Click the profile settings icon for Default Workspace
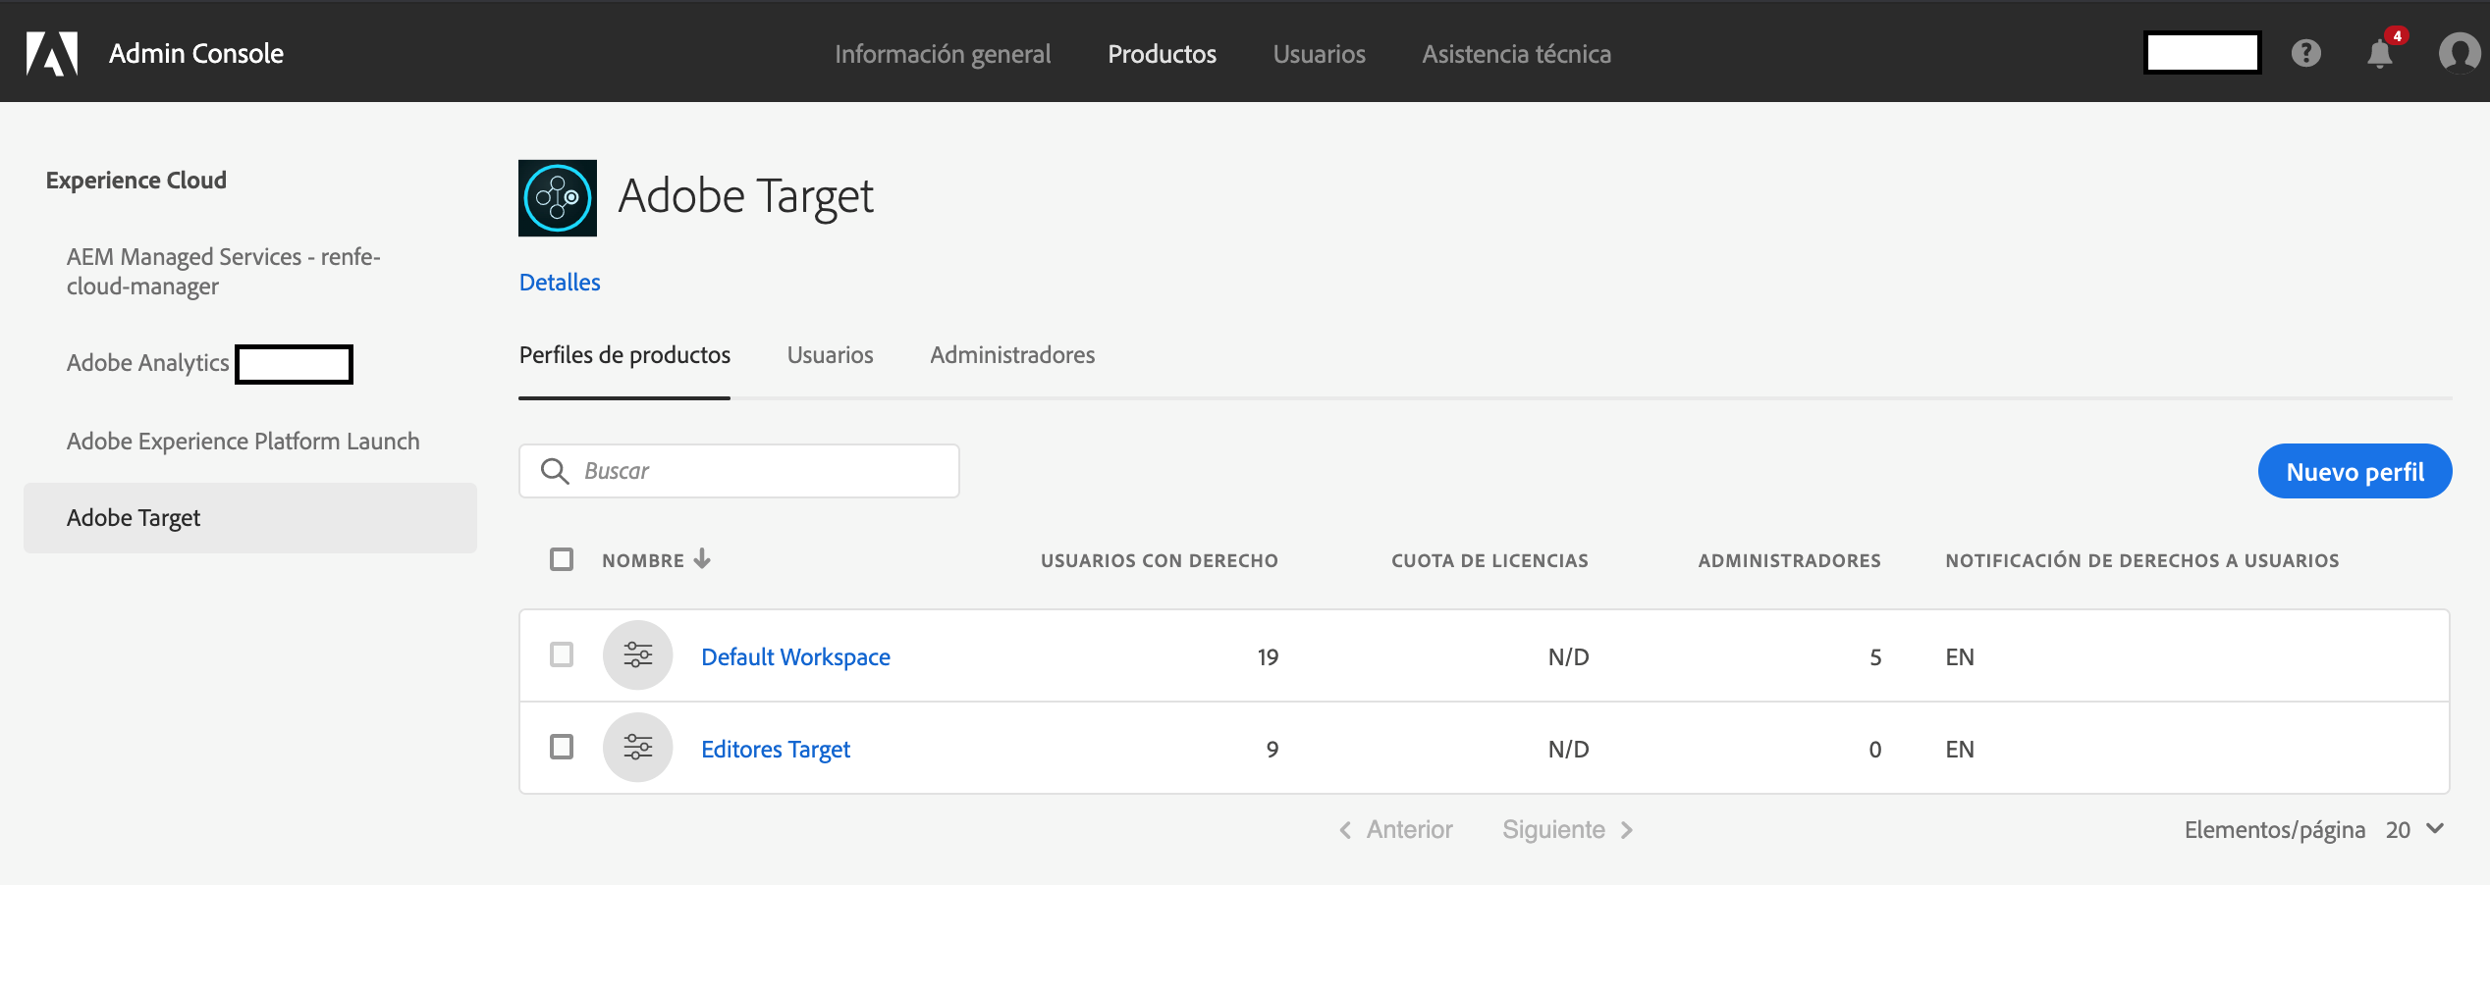 click(x=636, y=655)
